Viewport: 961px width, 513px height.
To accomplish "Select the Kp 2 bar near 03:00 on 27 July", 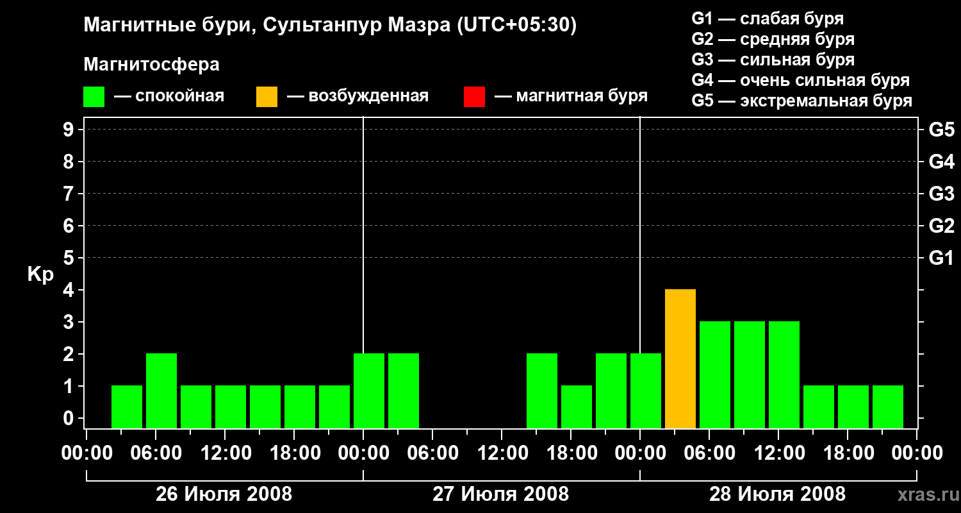I will pos(404,391).
